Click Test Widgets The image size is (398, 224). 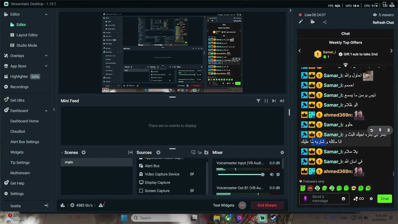[224, 205]
